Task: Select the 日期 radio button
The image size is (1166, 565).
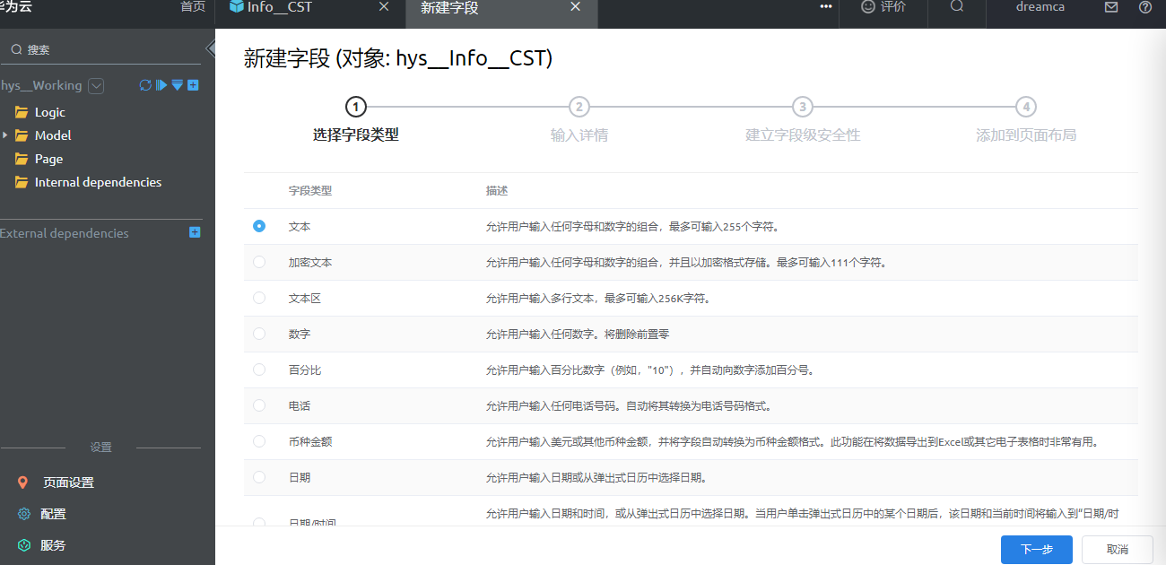Action: [259, 477]
